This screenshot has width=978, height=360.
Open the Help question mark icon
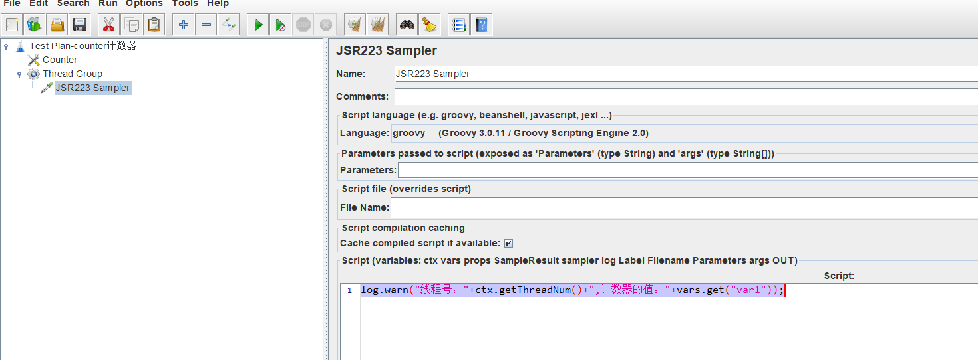click(x=482, y=25)
